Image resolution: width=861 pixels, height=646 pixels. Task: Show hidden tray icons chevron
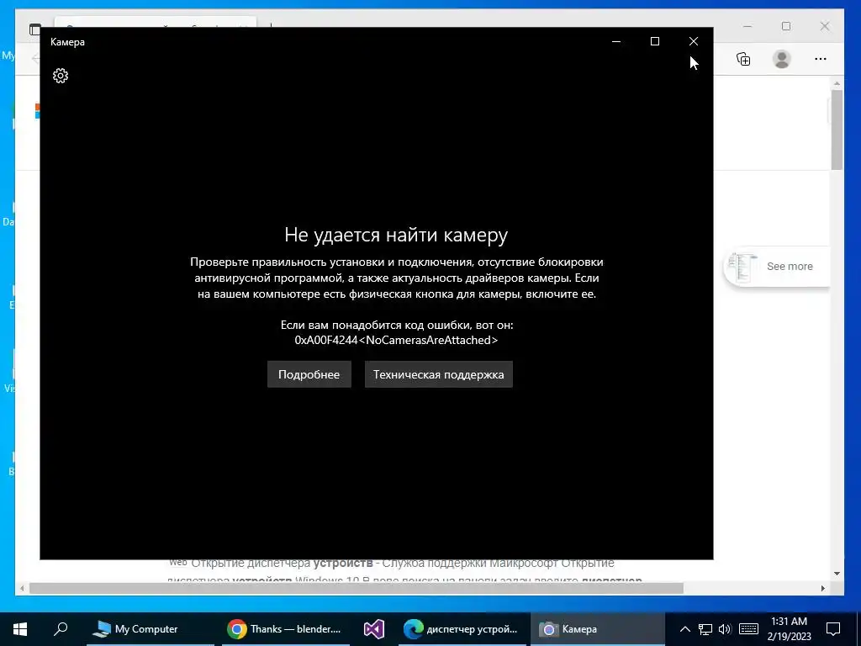point(684,629)
